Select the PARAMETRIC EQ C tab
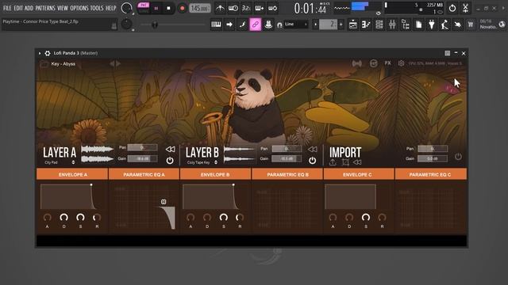 pos(430,174)
